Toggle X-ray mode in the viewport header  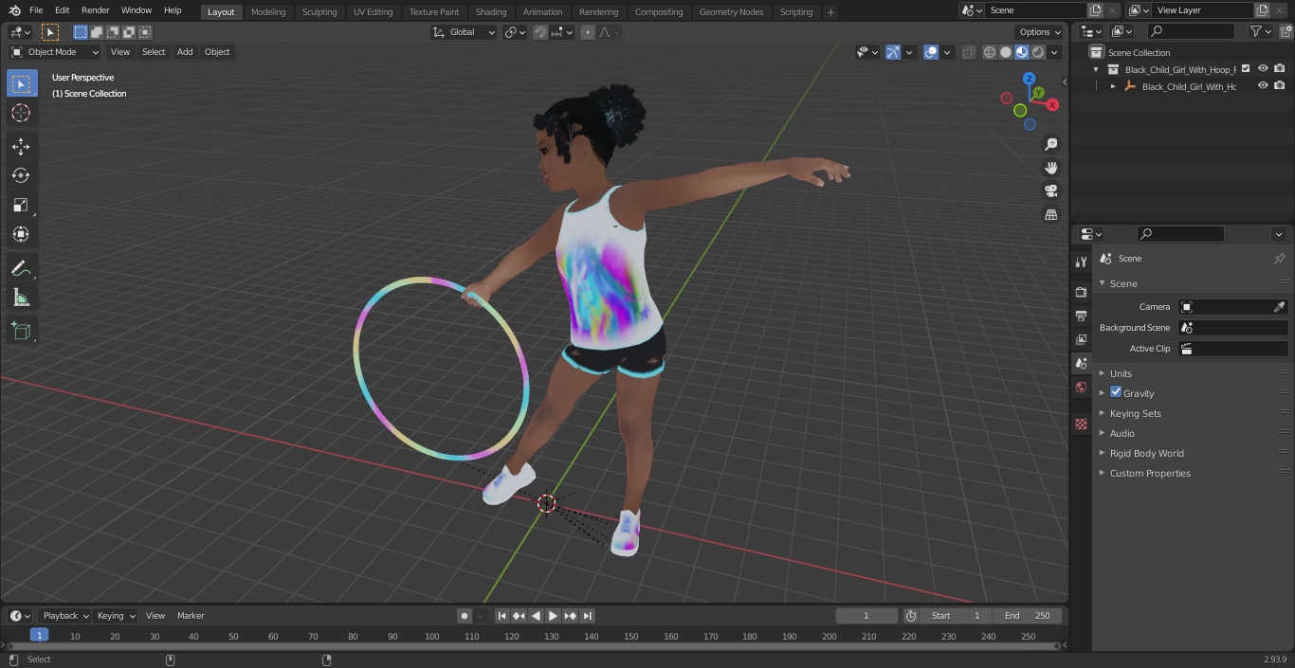point(968,52)
